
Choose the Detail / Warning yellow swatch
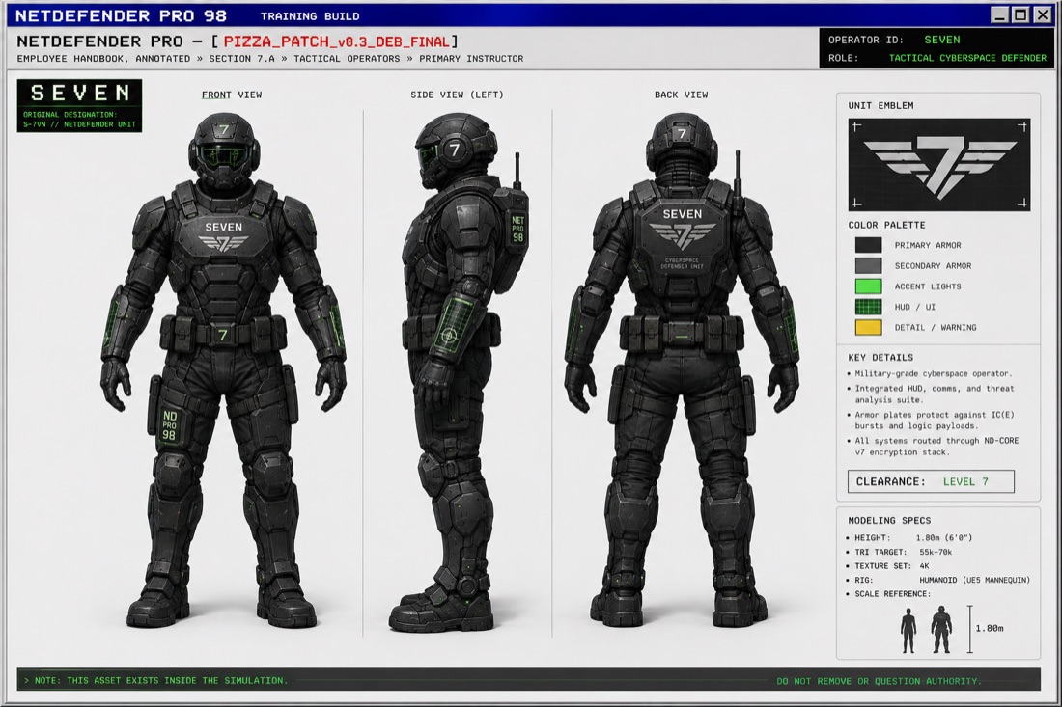point(868,327)
